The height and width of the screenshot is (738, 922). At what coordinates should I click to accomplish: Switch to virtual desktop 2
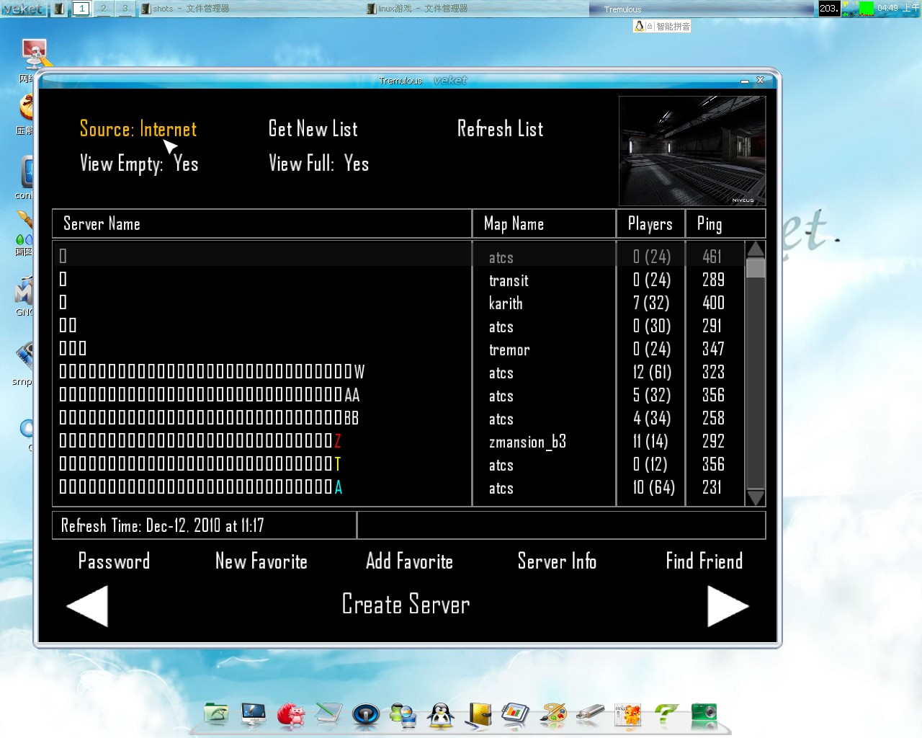[103, 9]
